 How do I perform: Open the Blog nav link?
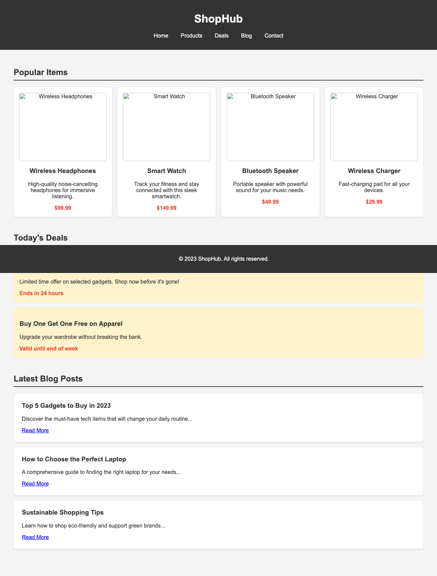[246, 35]
